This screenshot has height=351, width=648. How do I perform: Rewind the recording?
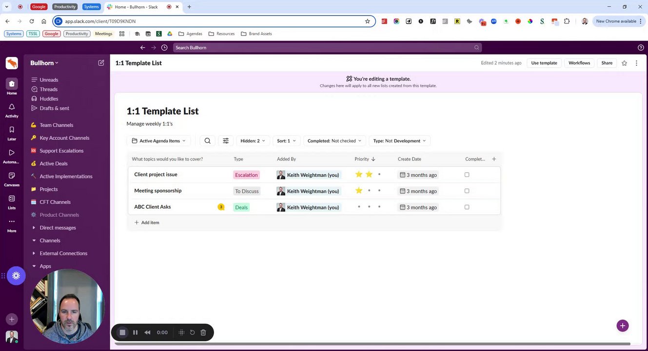pyautogui.click(x=147, y=332)
